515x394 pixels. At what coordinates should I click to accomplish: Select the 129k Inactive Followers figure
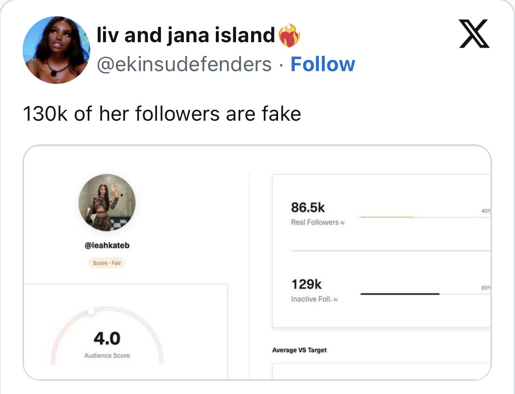click(307, 284)
